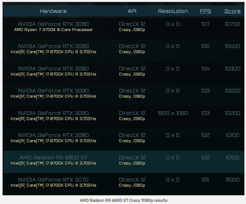Click the caption AMD Radeon RX 6800 XT Crazy 1080p results
Screen dimensions: 246x204
[x=123, y=200]
